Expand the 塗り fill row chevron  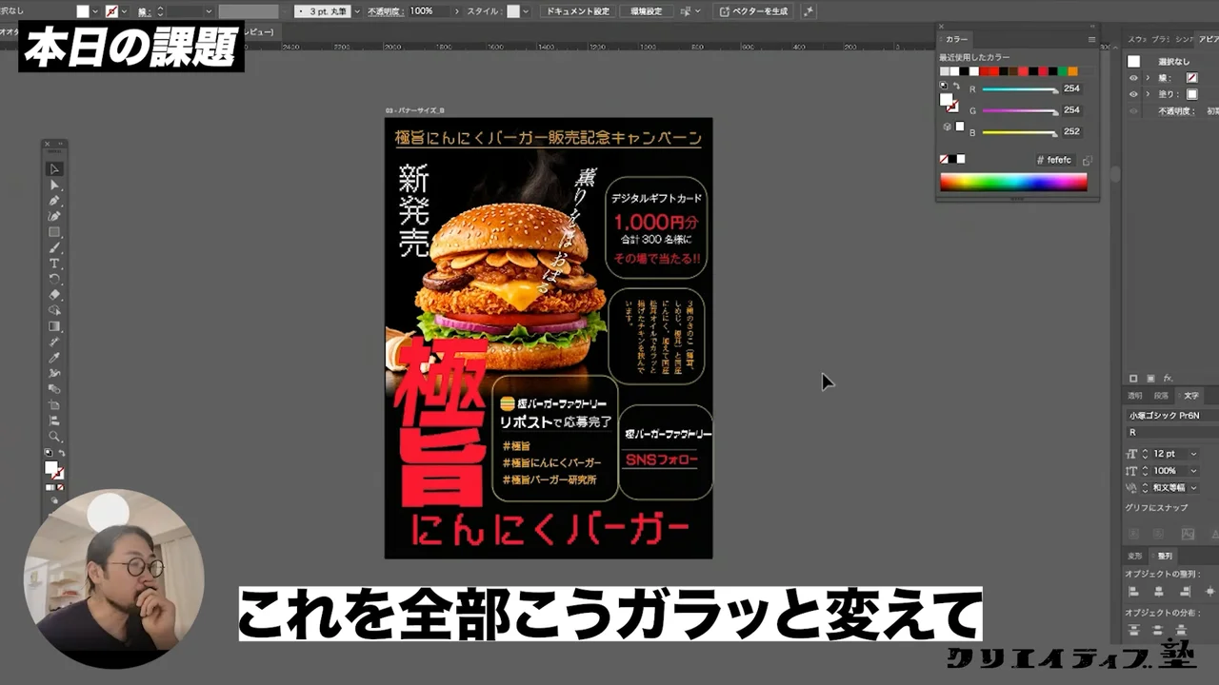(x=1148, y=94)
